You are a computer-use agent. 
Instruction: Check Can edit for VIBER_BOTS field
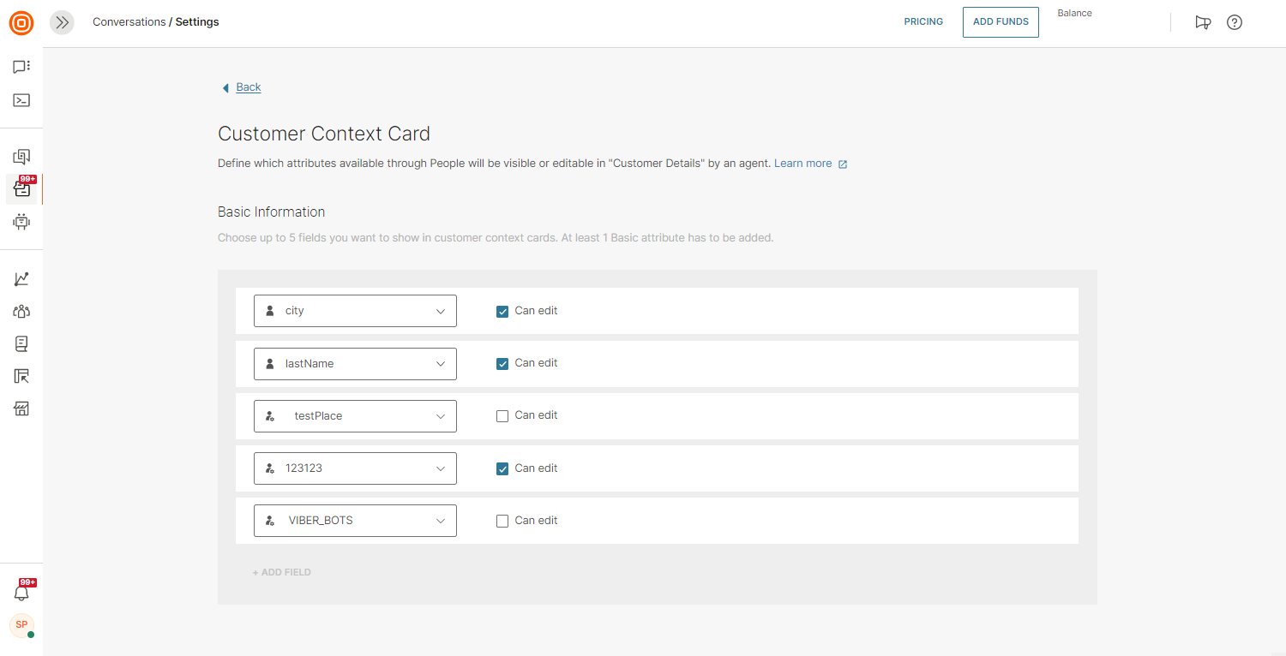(x=502, y=521)
